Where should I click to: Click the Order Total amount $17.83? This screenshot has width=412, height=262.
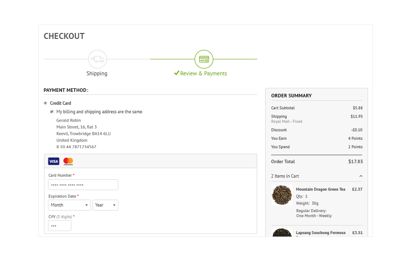(355, 162)
